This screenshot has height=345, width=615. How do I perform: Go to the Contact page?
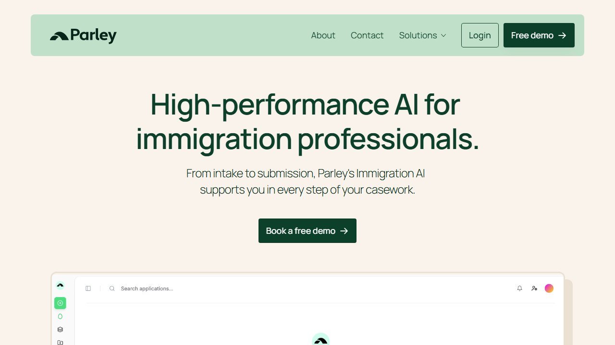(367, 35)
